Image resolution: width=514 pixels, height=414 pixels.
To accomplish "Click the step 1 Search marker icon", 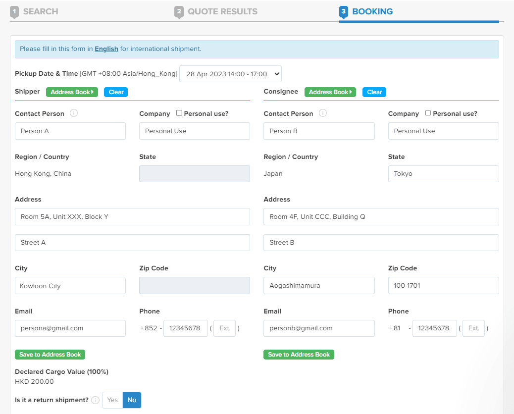I will click(15, 12).
